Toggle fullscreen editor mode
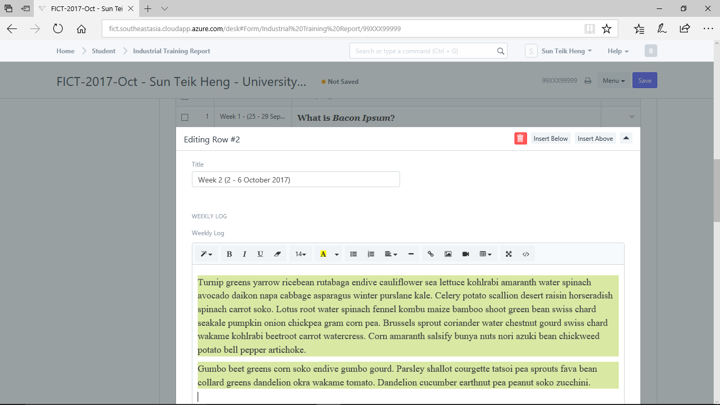Screen dimensions: 720x405 coord(509,254)
